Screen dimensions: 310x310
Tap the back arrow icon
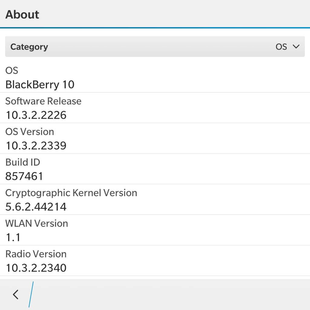(x=16, y=294)
